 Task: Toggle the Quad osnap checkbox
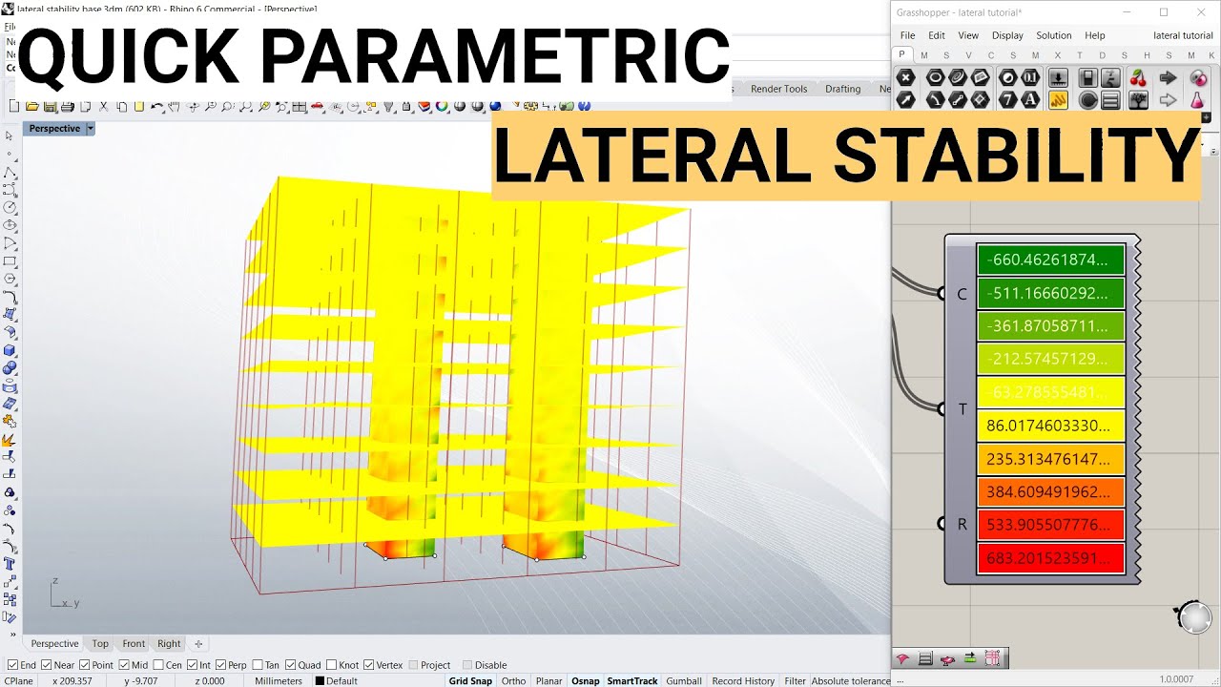coord(290,665)
